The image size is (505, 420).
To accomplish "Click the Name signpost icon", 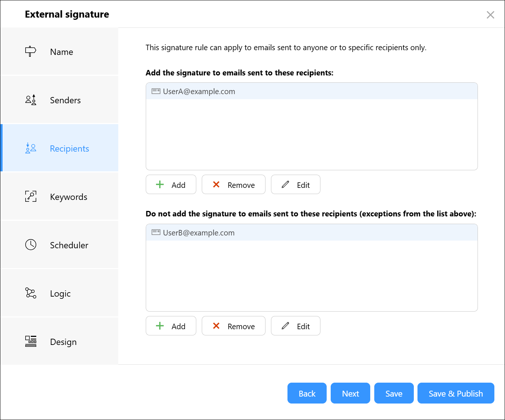I will 31,52.
